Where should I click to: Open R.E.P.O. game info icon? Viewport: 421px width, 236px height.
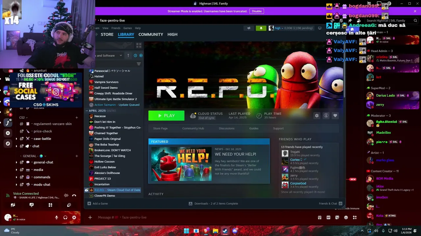tap(326, 115)
